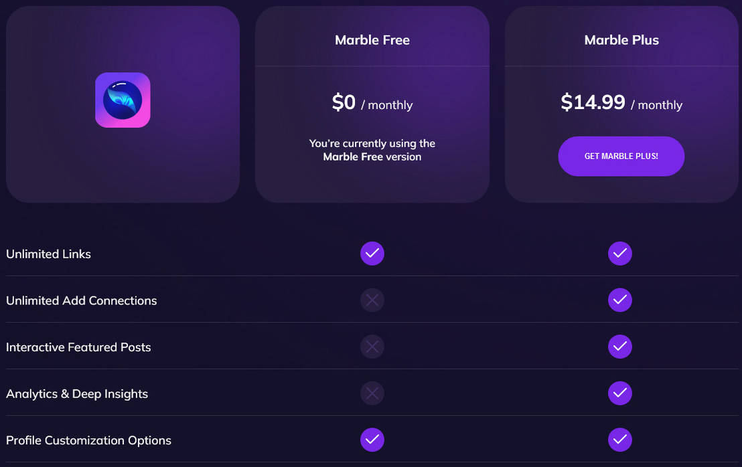Click the X icon for Analytics & Deep Insights
The image size is (742, 467).
tap(372, 393)
